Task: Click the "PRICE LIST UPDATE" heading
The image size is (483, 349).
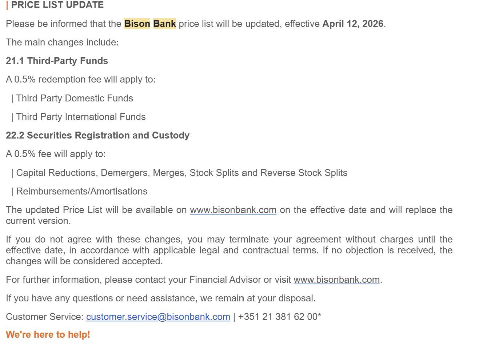Action: (x=57, y=5)
